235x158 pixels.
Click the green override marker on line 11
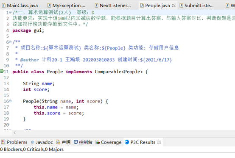2,71
